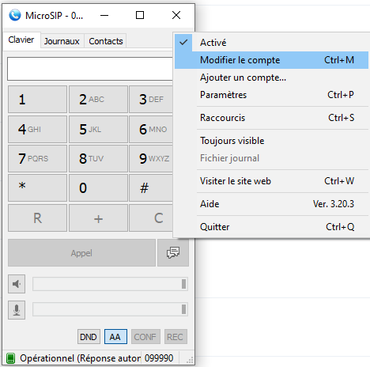370x367 pixels.
Task: Toggle the DND do-not-disturb button
Action: tap(89, 337)
